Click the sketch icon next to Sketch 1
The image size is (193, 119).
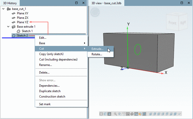click(x=19, y=31)
